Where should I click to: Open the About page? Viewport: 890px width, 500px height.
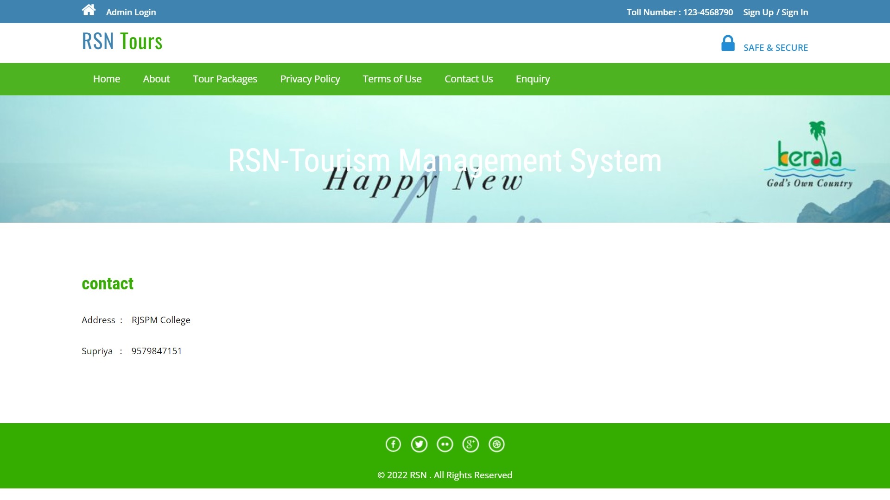click(x=156, y=79)
